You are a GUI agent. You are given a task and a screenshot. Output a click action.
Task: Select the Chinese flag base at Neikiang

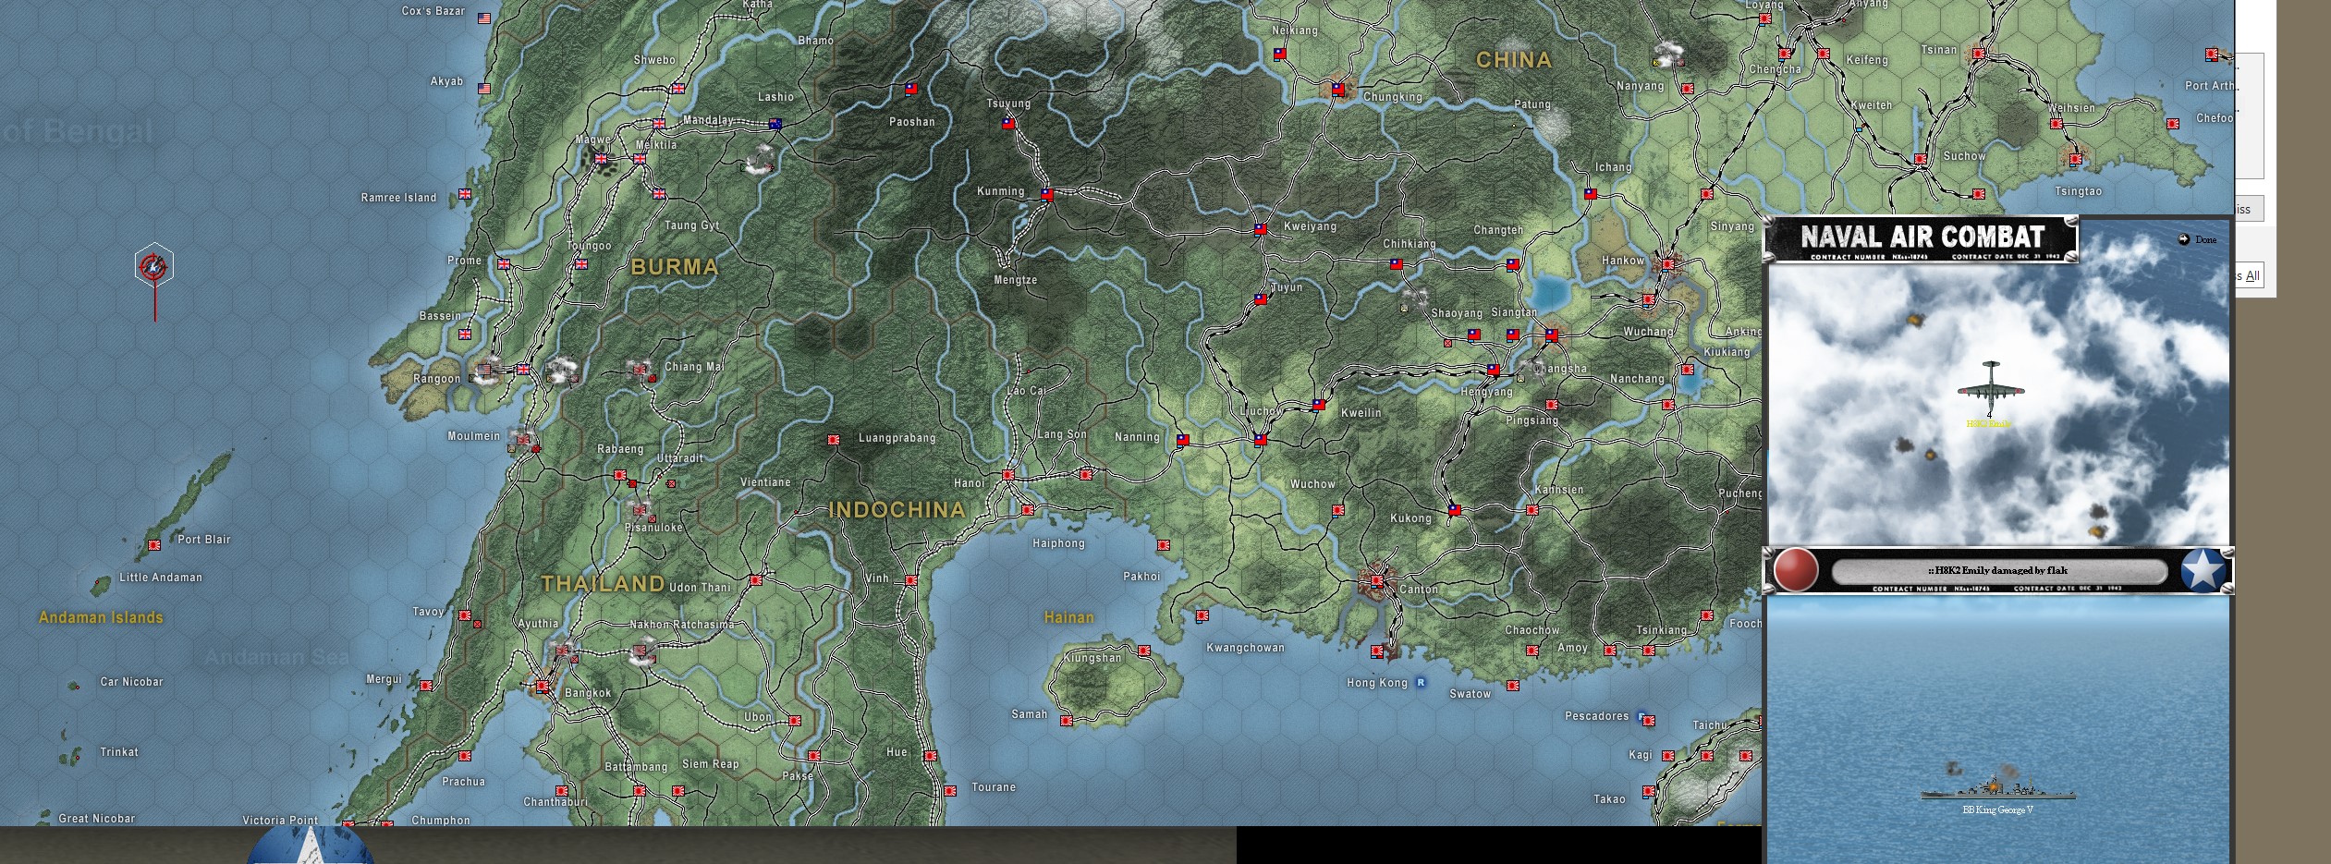coord(1280,54)
